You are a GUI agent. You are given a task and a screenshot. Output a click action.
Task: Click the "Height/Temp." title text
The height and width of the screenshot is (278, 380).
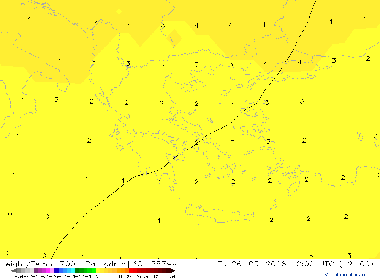(x=28, y=264)
